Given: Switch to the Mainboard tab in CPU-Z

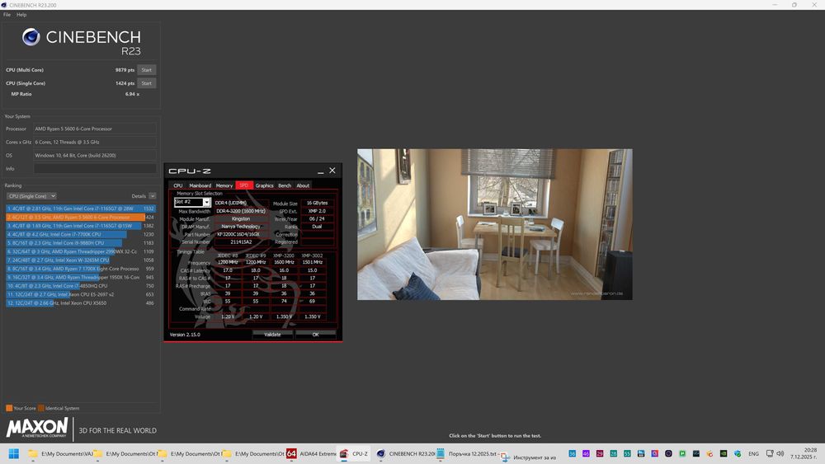Looking at the screenshot, I should pyautogui.click(x=200, y=185).
